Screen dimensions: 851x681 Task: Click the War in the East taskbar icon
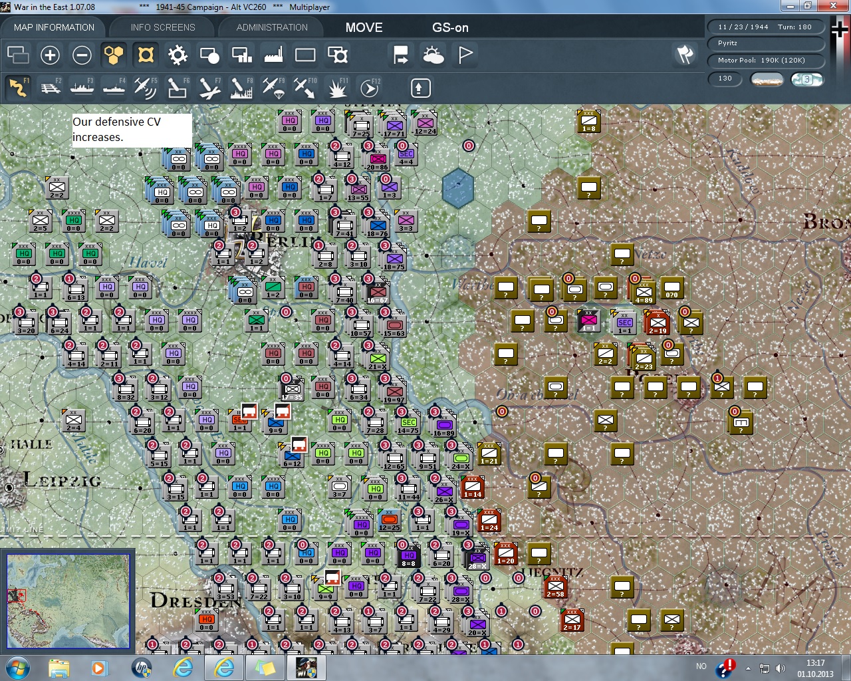pyautogui.click(x=306, y=668)
